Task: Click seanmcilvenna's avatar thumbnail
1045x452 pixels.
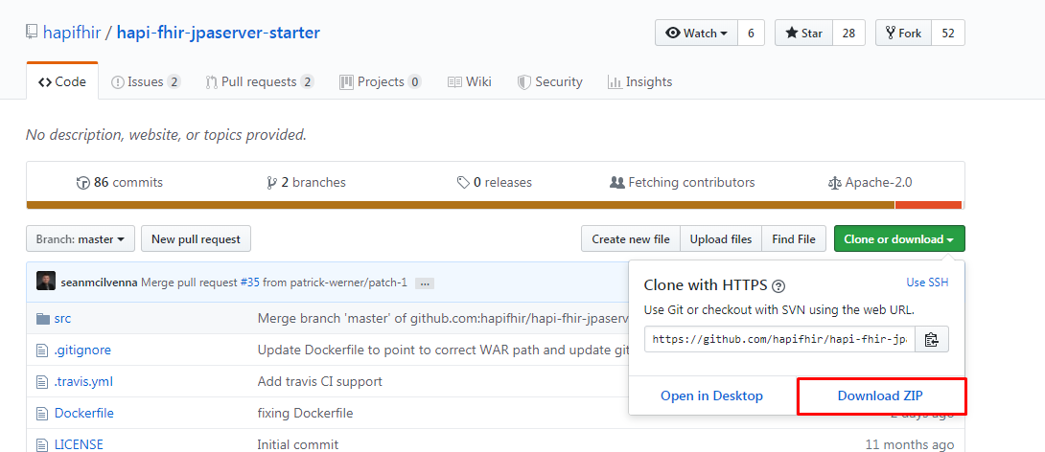Action: point(46,282)
